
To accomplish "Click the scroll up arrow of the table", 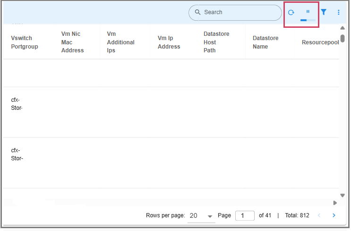I will (x=342, y=28).
